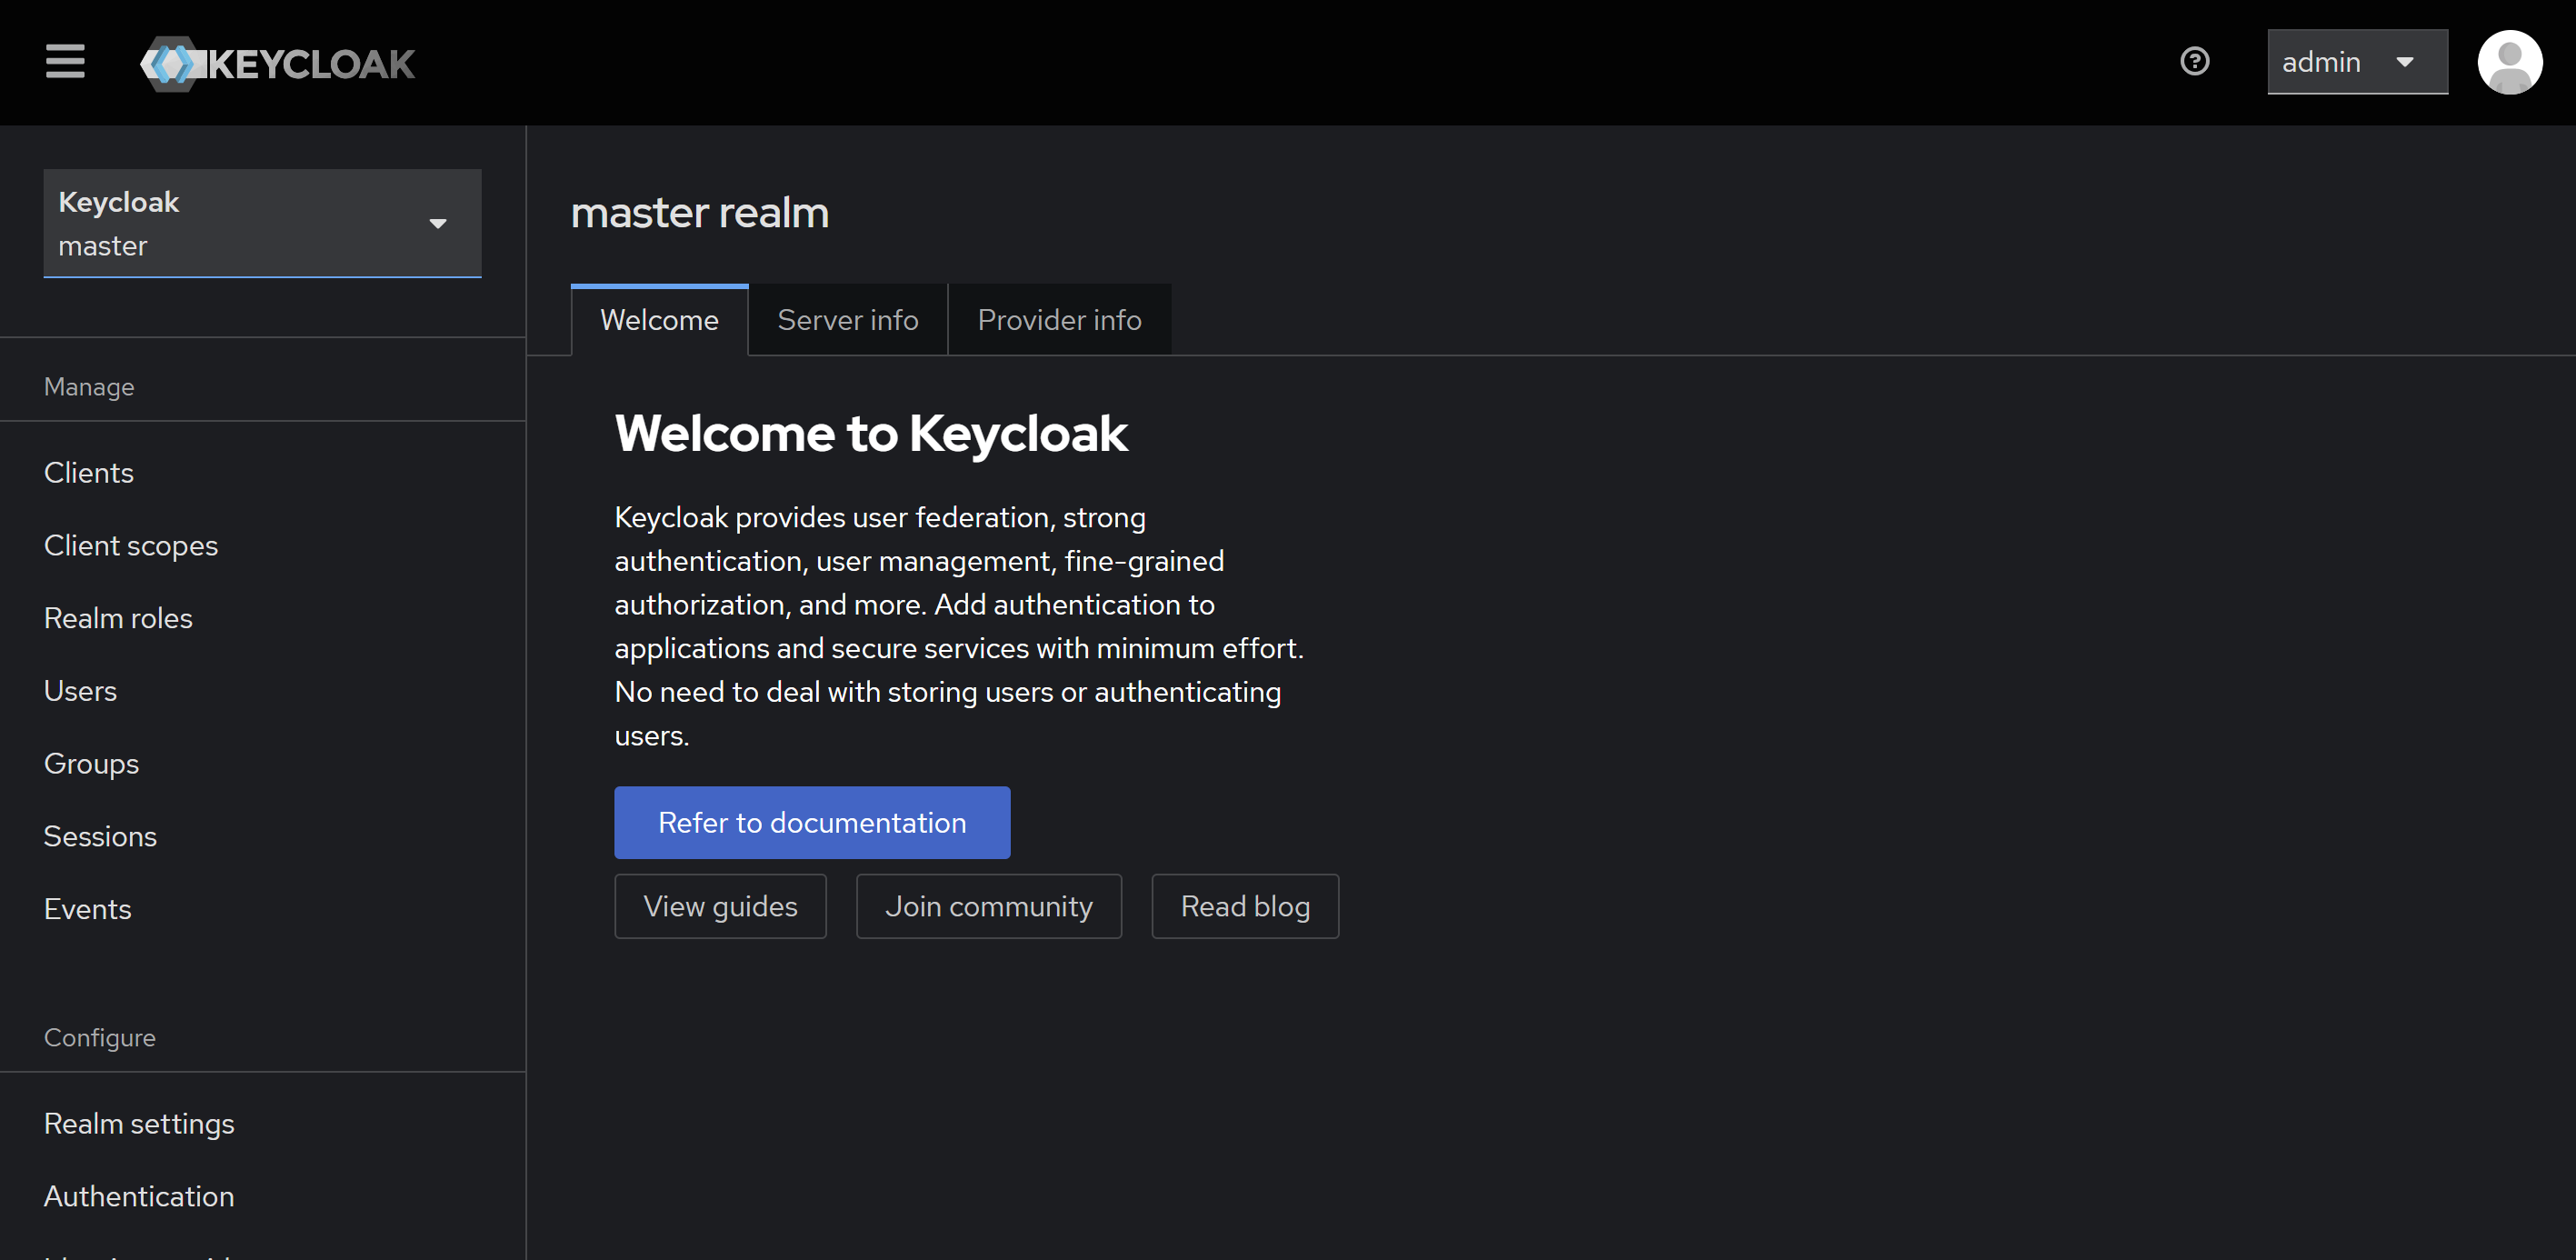Navigate to Sessions in sidebar

pos(100,836)
